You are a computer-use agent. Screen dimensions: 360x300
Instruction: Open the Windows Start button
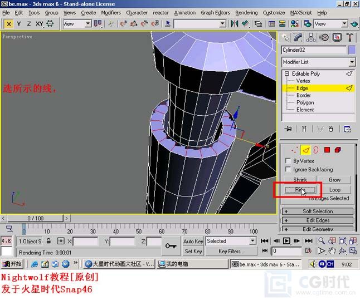point(12,264)
